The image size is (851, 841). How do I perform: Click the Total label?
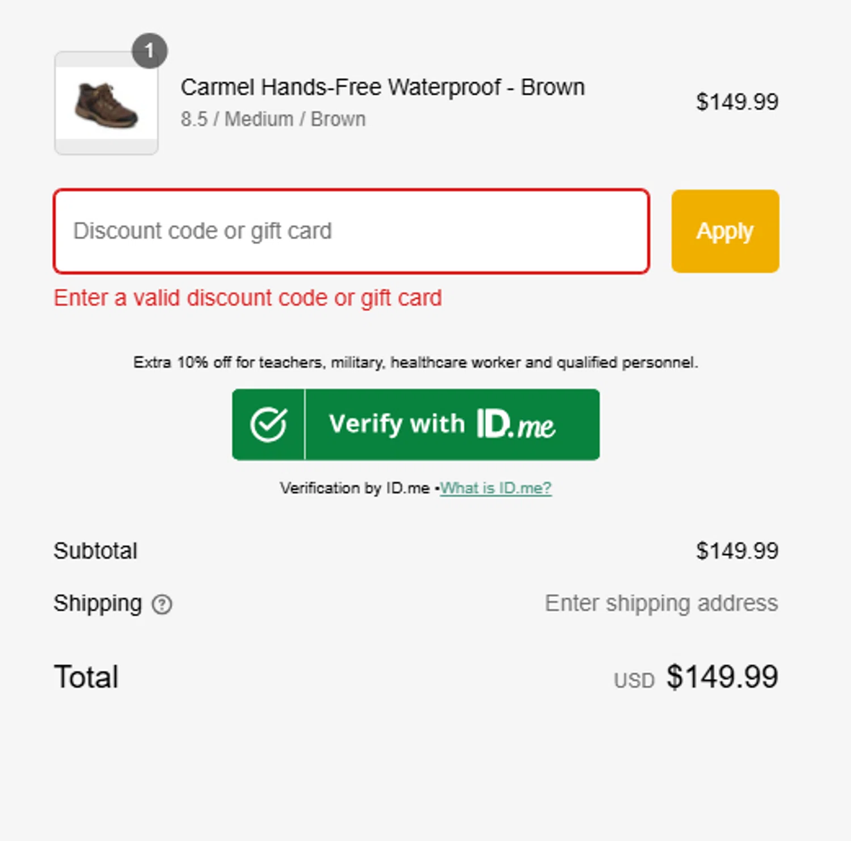tap(86, 677)
